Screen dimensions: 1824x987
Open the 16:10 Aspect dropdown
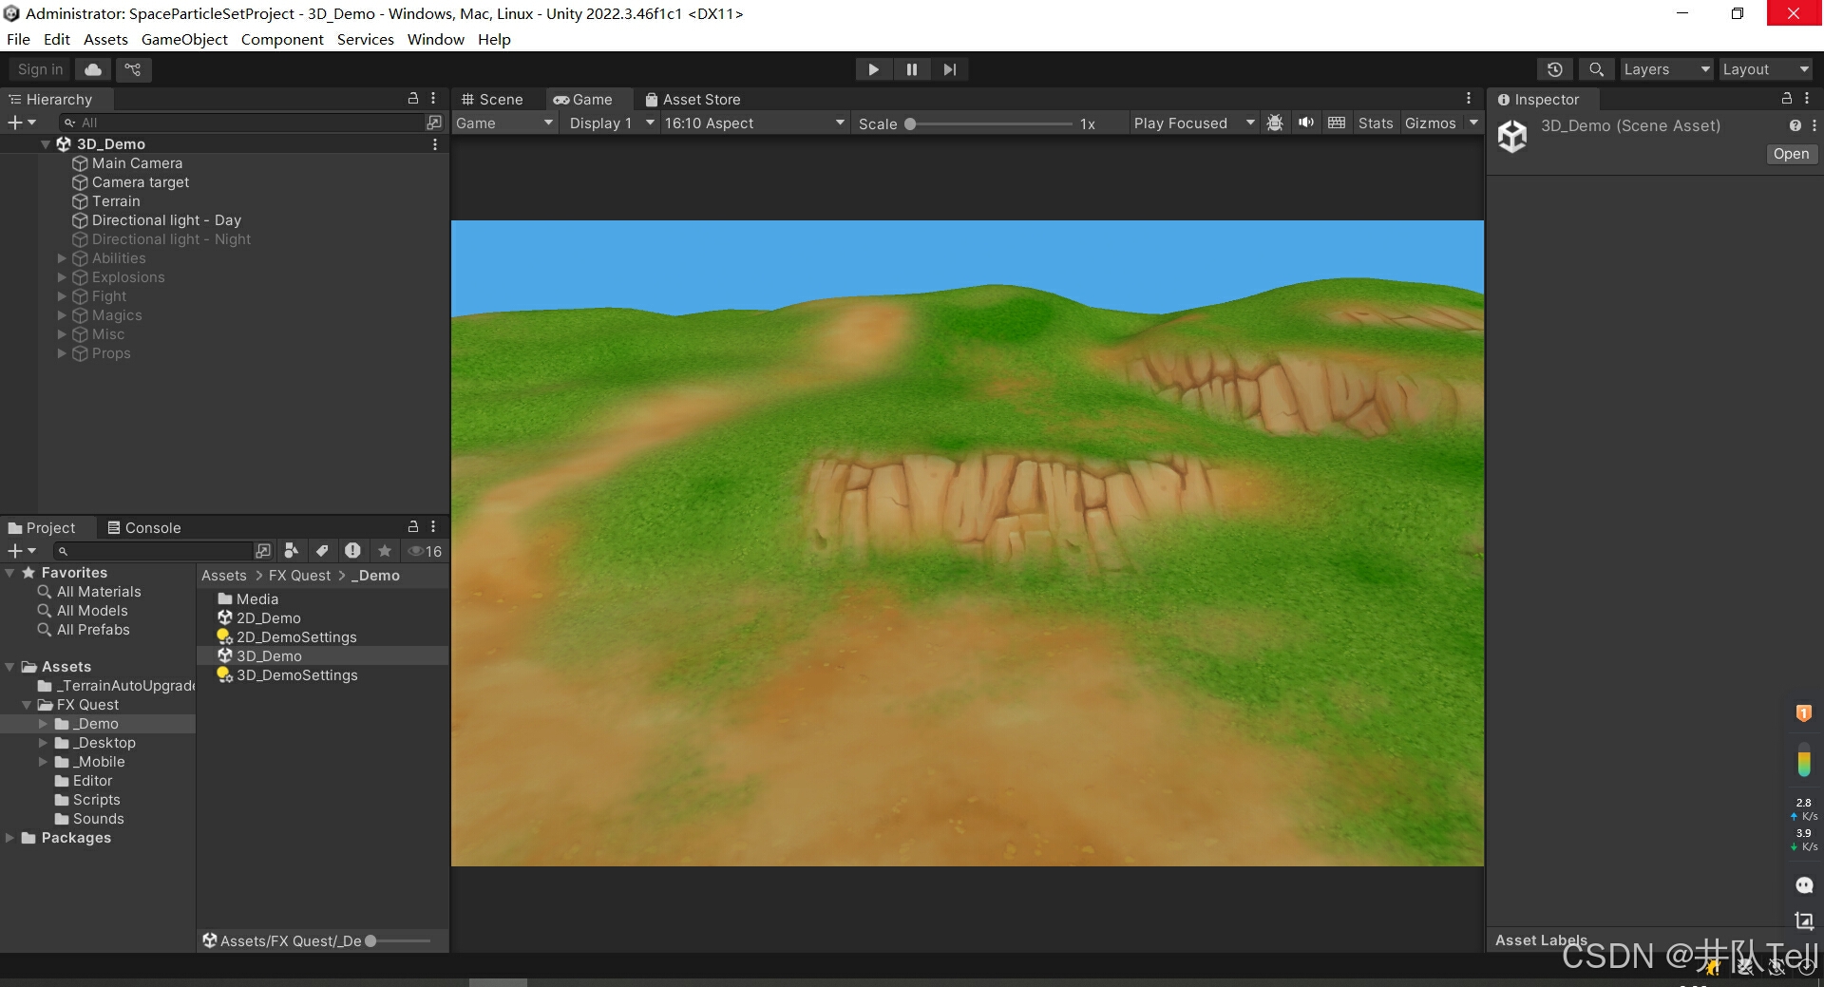point(754,123)
